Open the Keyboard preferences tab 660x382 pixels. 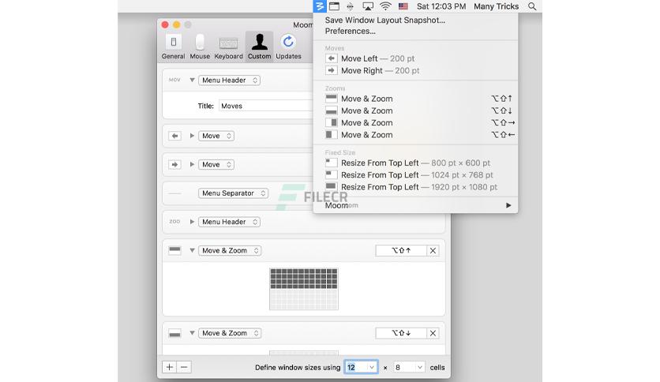point(229,47)
